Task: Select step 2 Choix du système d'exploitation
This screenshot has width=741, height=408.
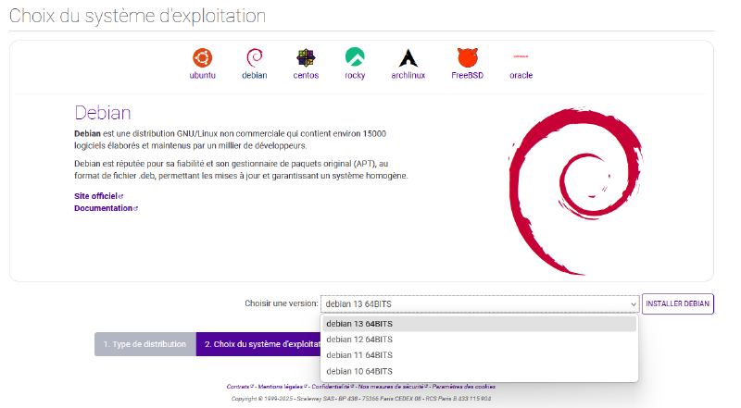Action: click(x=258, y=344)
